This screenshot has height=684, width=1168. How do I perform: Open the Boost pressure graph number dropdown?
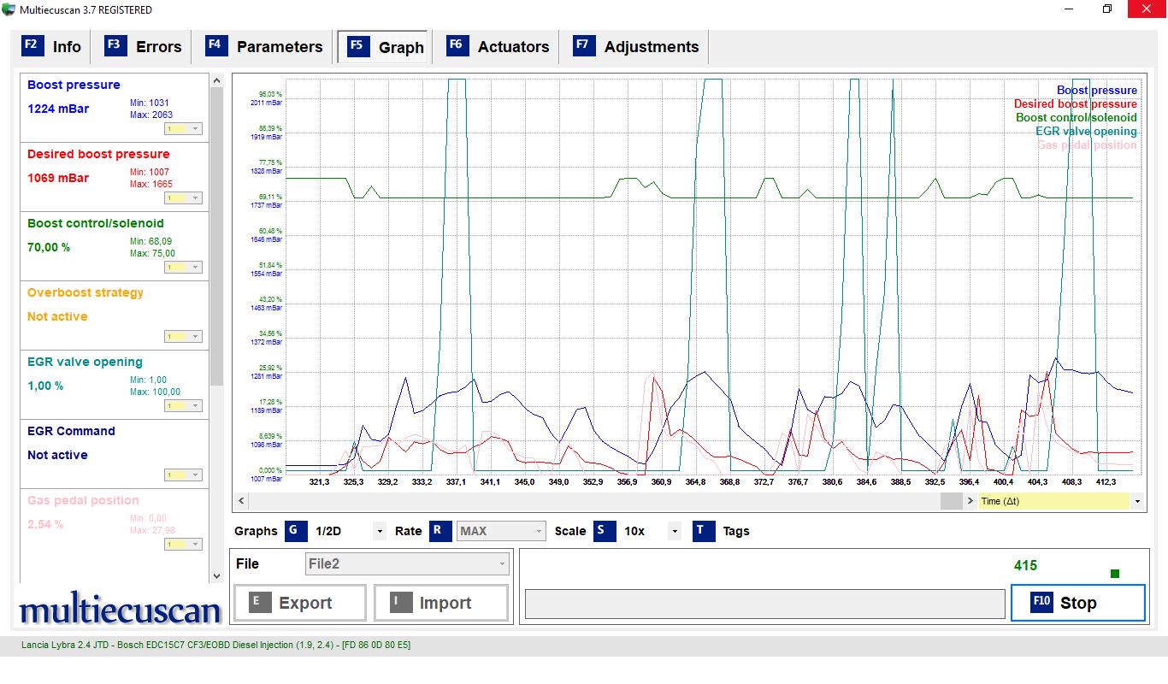pyautogui.click(x=183, y=129)
